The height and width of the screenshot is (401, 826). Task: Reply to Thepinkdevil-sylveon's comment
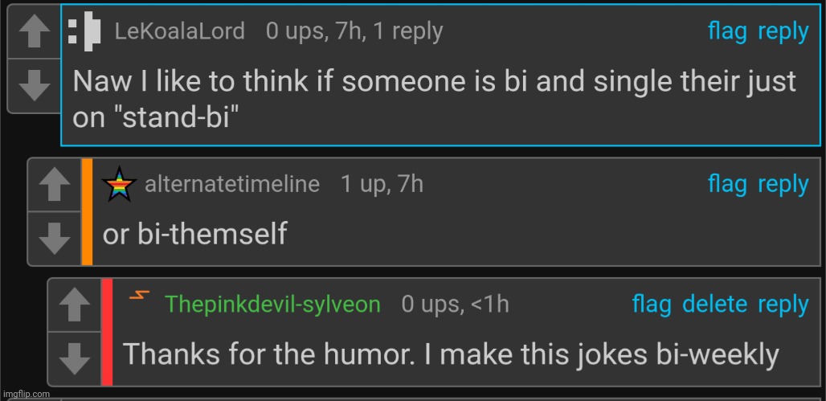click(783, 305)
